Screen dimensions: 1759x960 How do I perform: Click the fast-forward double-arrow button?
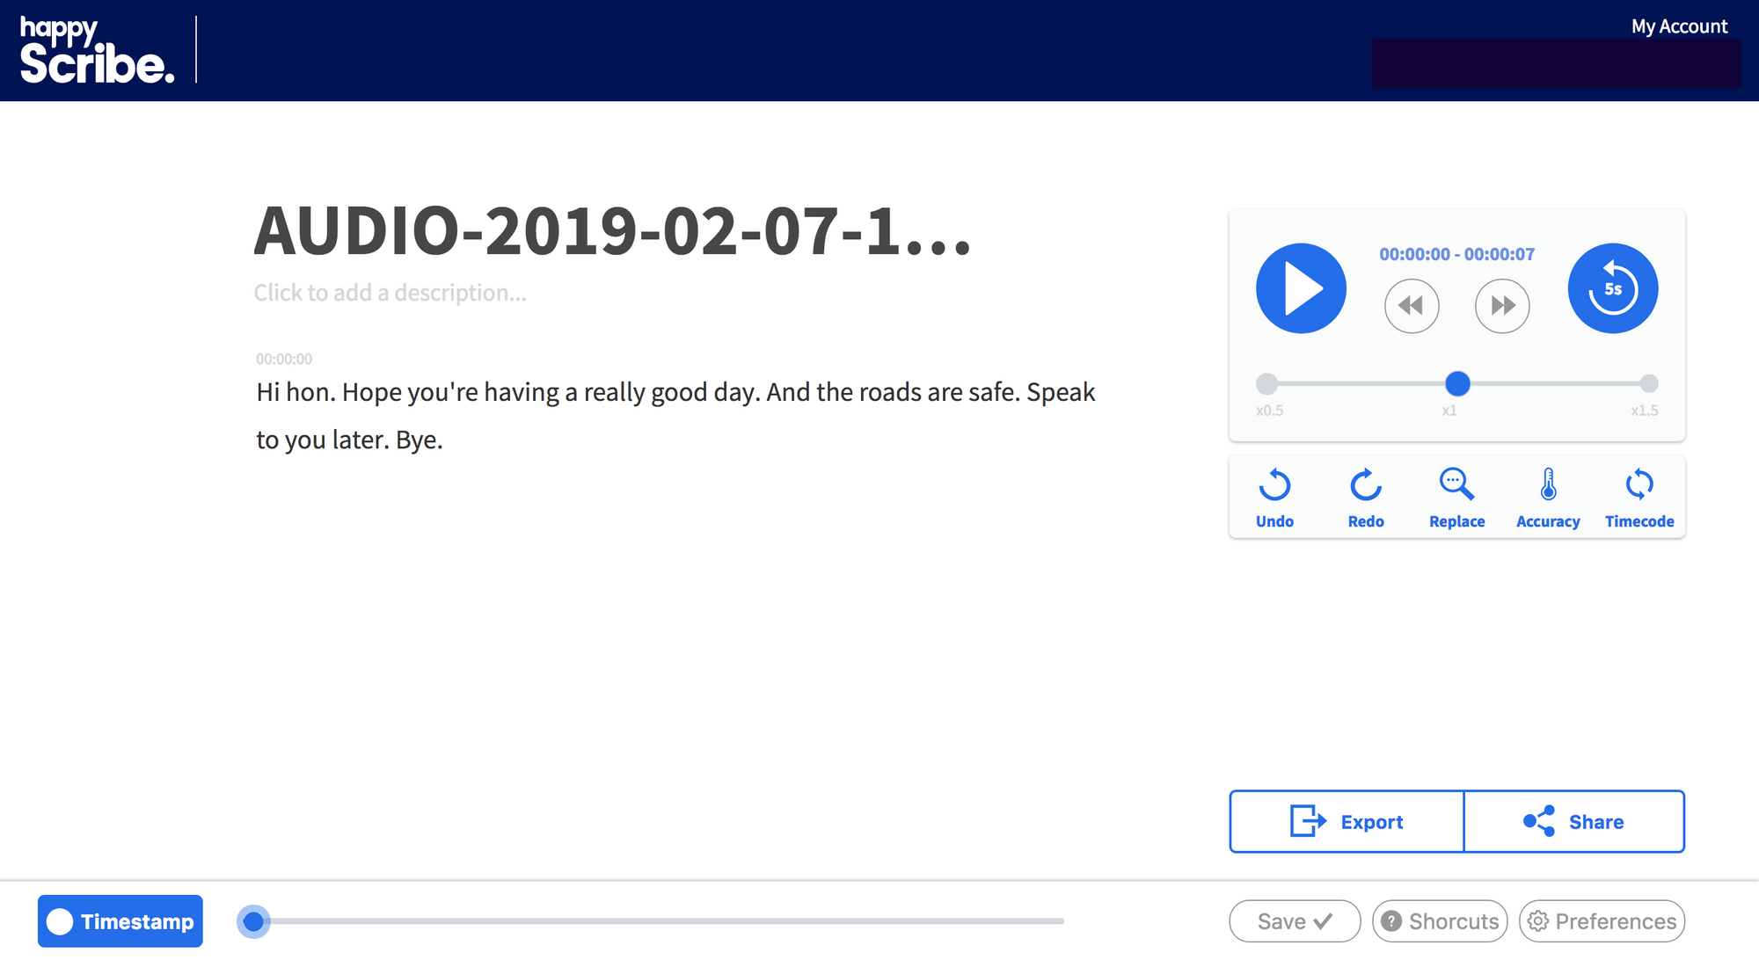coord(1502,306)
